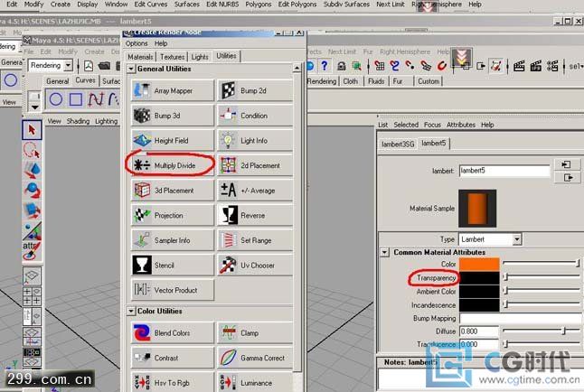Collapse the General Utilities section
The width and height of the screenshot is (584, 392).
point(131,69)
